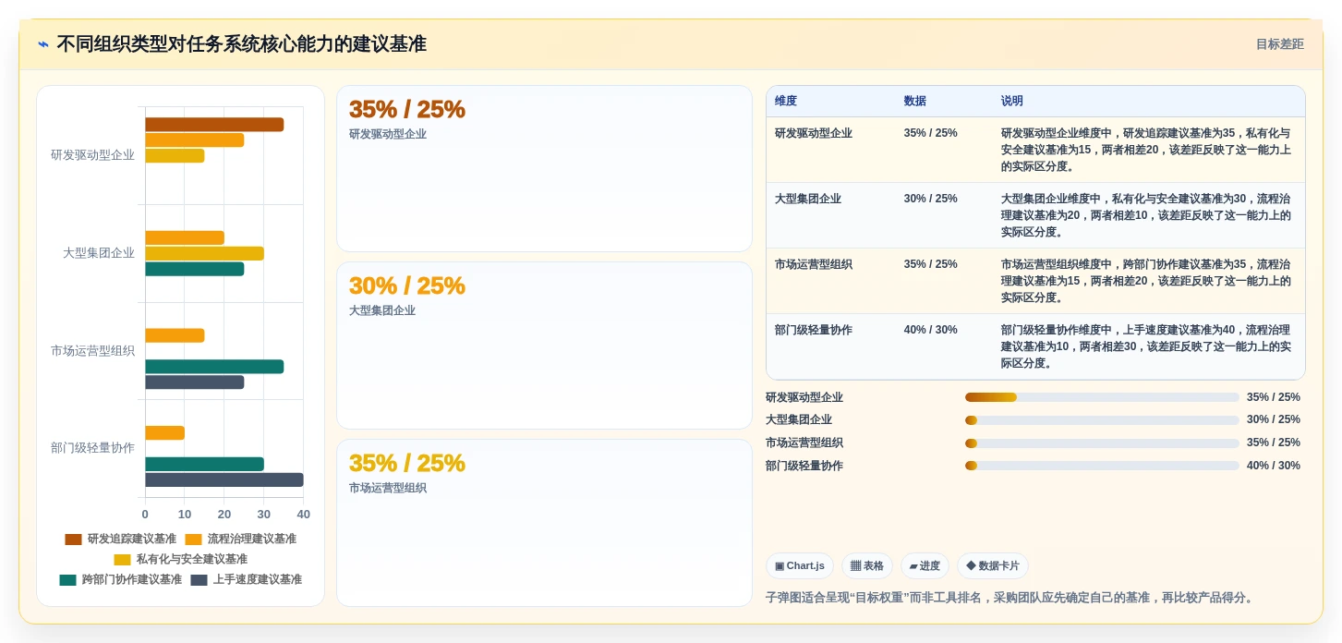Screen dimensions: 1342x643
Task: Click the 40% / 30% value beside the progress bar
Action: [x=1274, y=466]
